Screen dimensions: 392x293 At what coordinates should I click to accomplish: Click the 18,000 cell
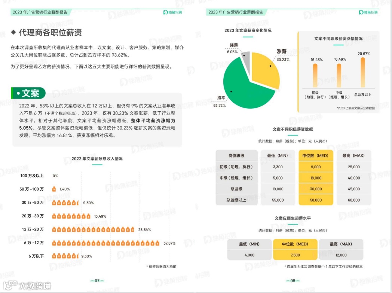click(x=316, y=178)
